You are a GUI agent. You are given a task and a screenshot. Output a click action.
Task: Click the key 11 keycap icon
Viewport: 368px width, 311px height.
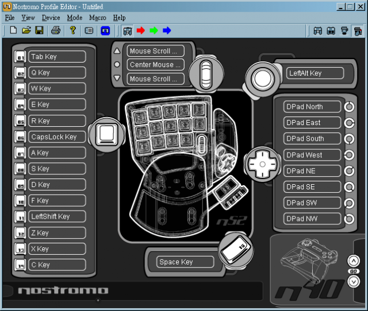pos(20,217)
